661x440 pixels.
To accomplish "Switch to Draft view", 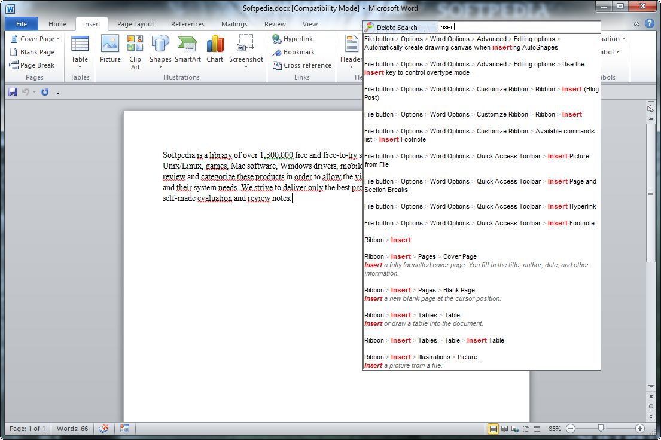I will coord(537,429).
